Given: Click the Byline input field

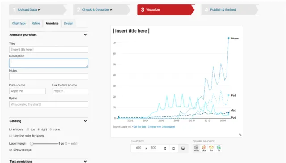Looking at the screenshot, I should tap(49, 104).
